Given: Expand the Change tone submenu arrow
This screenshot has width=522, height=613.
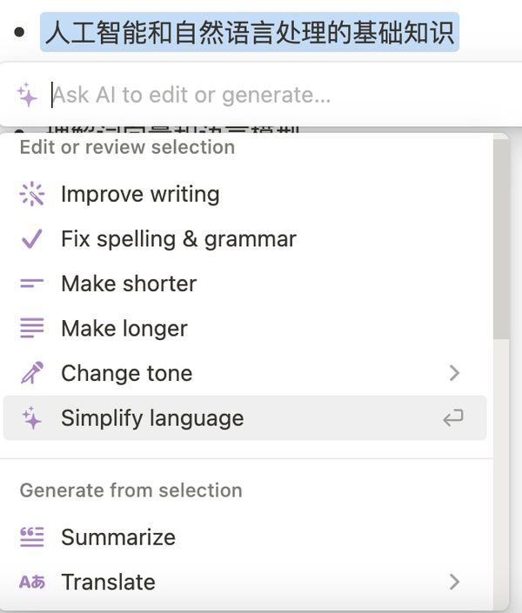Looking at the screenshot, I should coord(453,374).
